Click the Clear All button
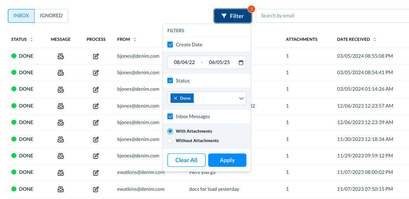 click(x=186, y=160)
